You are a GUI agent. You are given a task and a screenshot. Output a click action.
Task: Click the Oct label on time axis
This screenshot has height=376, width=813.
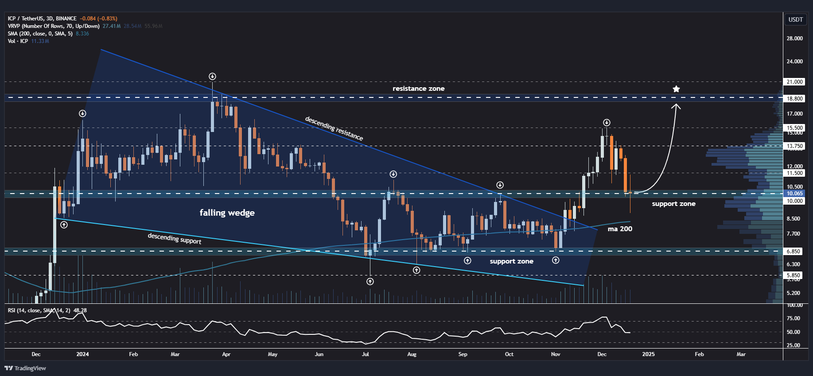coord(509,354)
